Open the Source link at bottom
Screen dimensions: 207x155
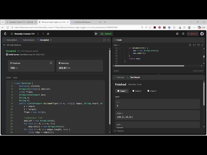(x=119, y=131)
